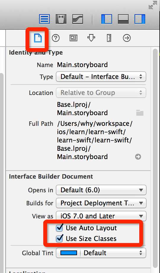Open the Attributes inspector

tap(91, 38)
